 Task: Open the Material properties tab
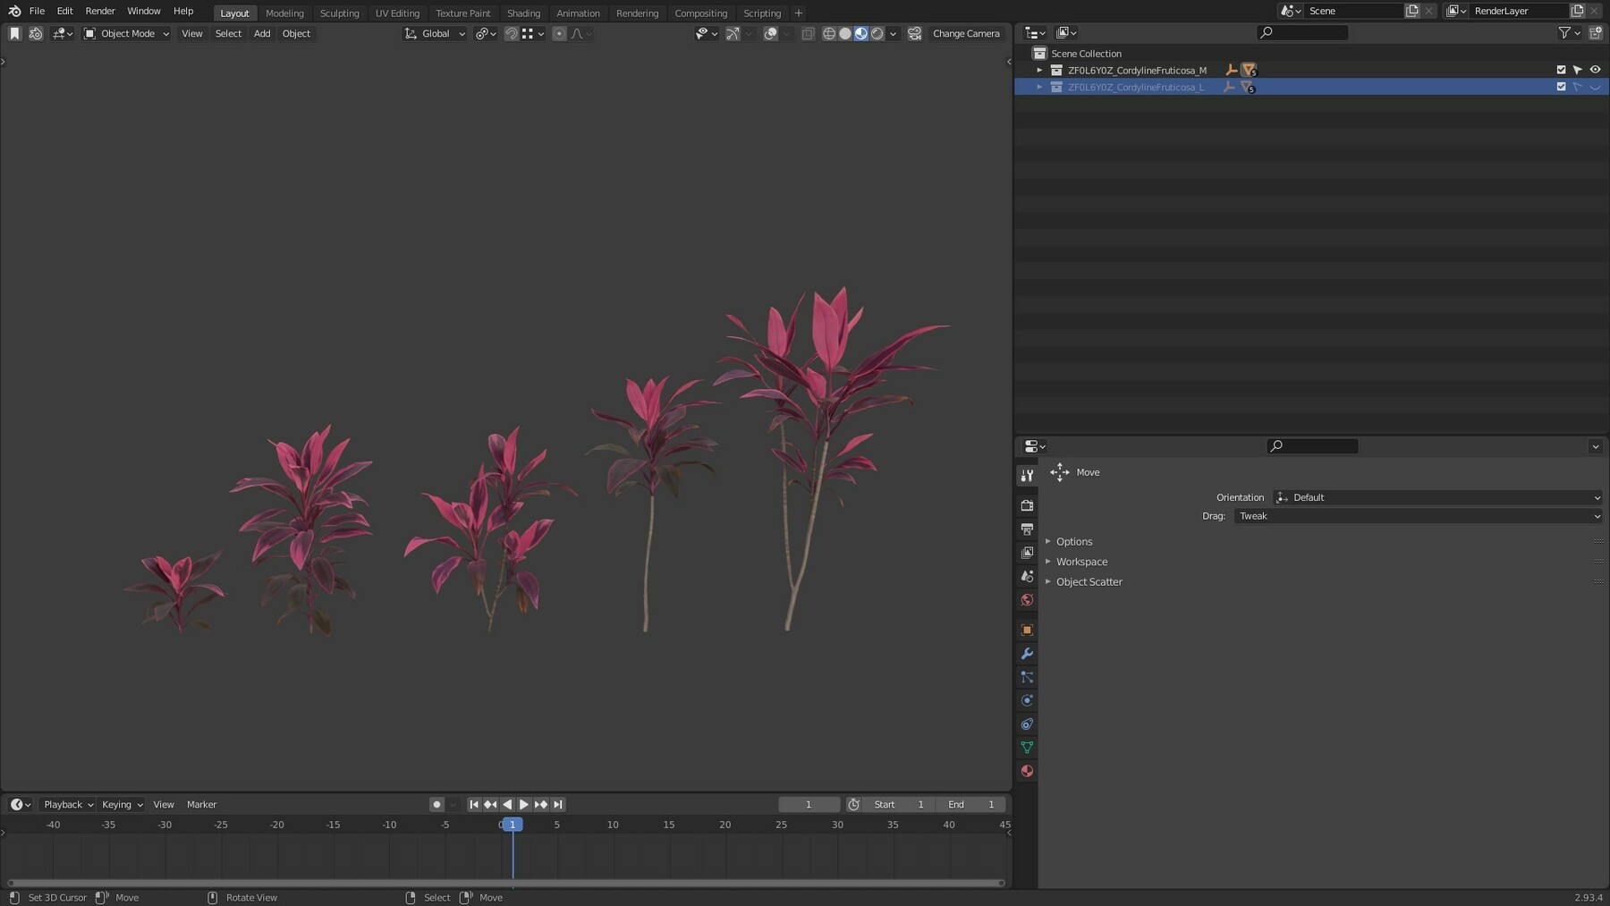(1027, 771)
